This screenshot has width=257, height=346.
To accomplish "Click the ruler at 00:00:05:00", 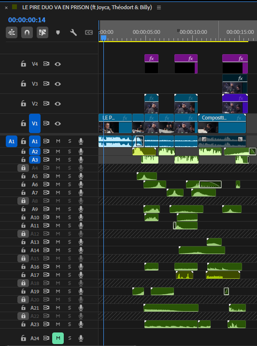I will pos(146,32).
